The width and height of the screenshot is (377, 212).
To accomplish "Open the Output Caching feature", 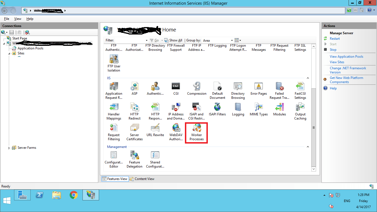I will (300, 111).
